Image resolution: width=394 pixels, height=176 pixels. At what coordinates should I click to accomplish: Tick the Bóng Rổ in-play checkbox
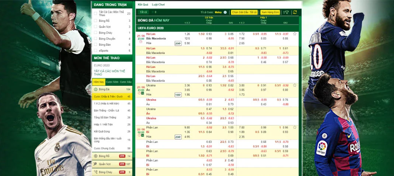tap(95, 21)
